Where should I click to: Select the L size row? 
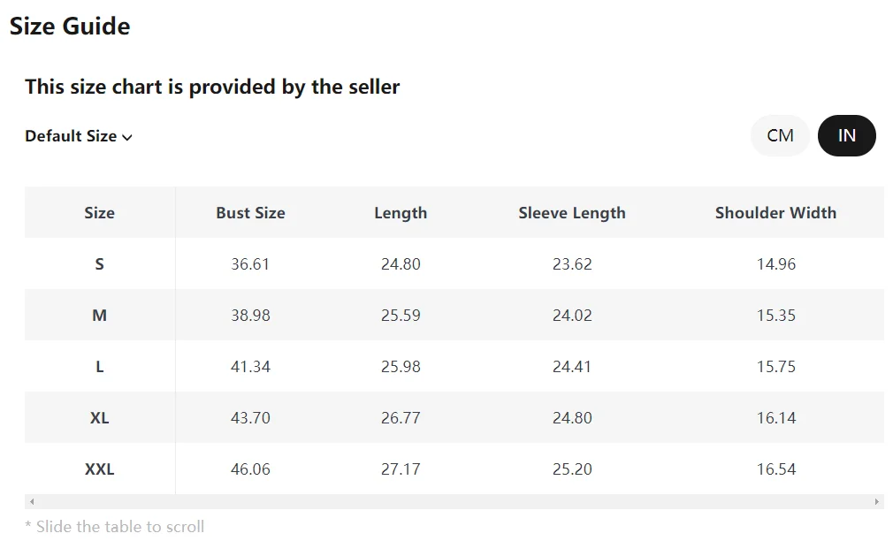pyautogui.click(x=99, y=367)
